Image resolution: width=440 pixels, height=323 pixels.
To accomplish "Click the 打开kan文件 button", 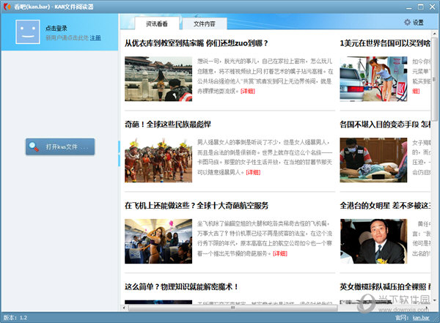I will (60, 146).
